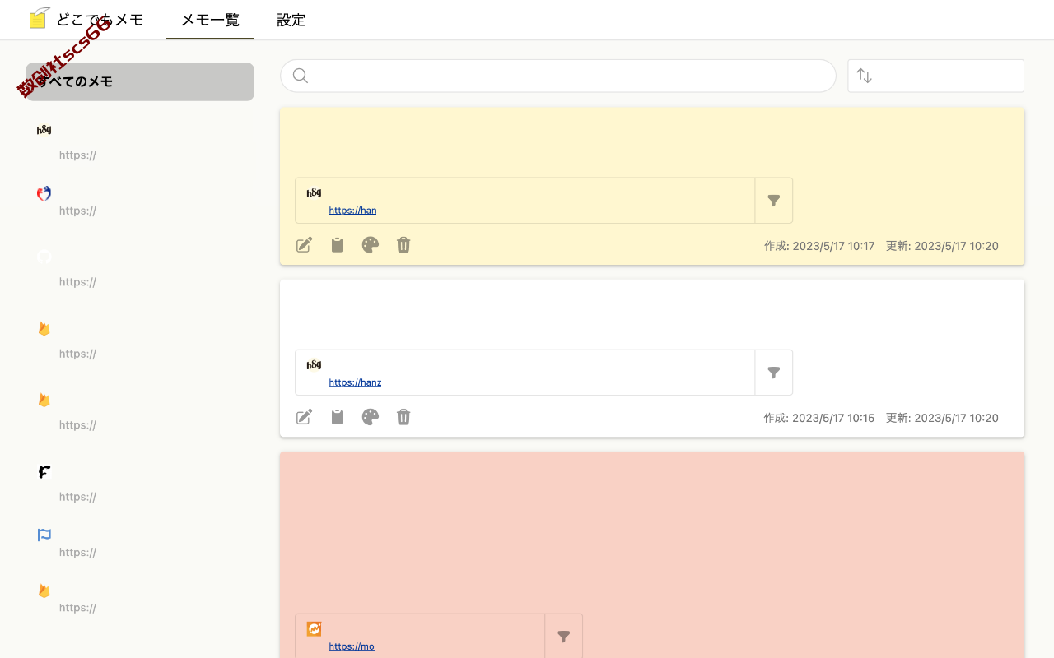Open the https://han link in yellow memo
The height and width of the screenshot is (658, 1054).
click(352, 211)
